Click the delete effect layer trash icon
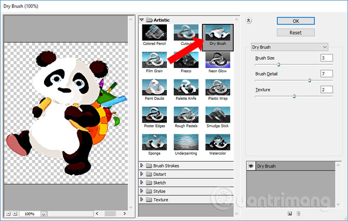Image resolution: width=348 pixels, height=221 pixels. point(299,214)
